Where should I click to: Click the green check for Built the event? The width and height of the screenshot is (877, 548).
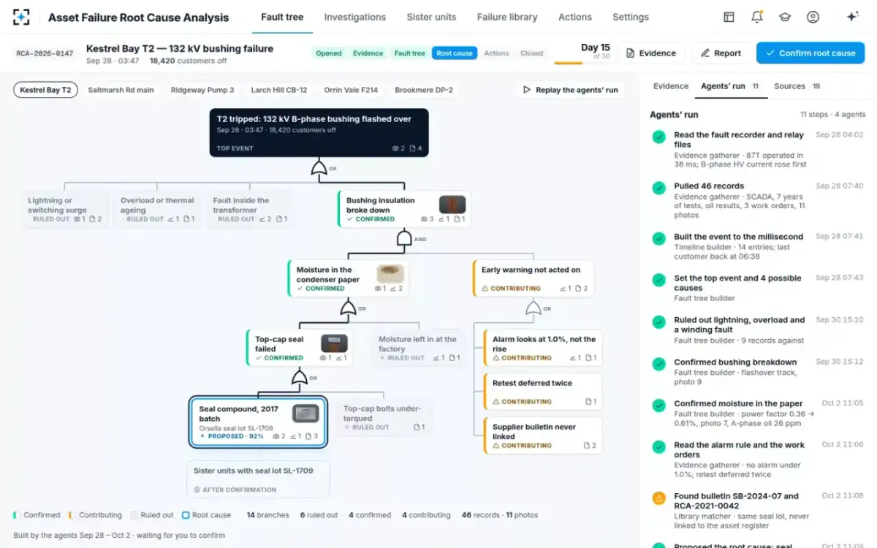659,238
